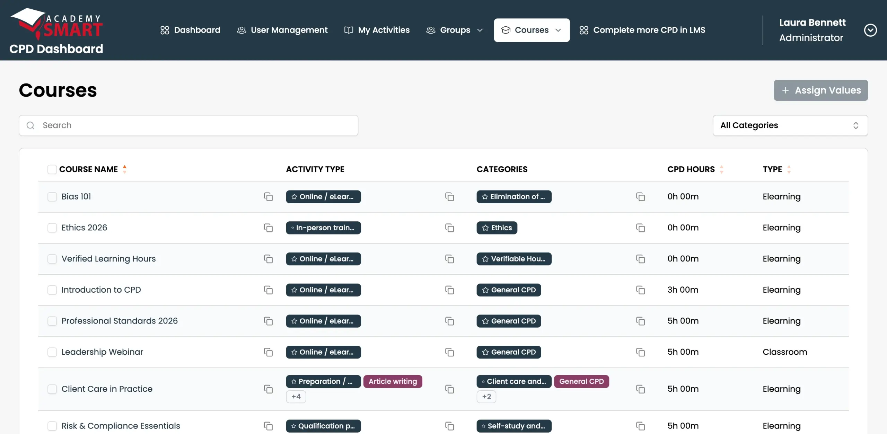Click copy icon beside Client Care in Practice
This screenshot has height=434, width=887.
pyautogui.click(x=268, y=389)
